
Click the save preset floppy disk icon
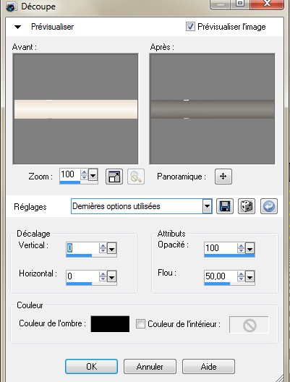[225, 206]
